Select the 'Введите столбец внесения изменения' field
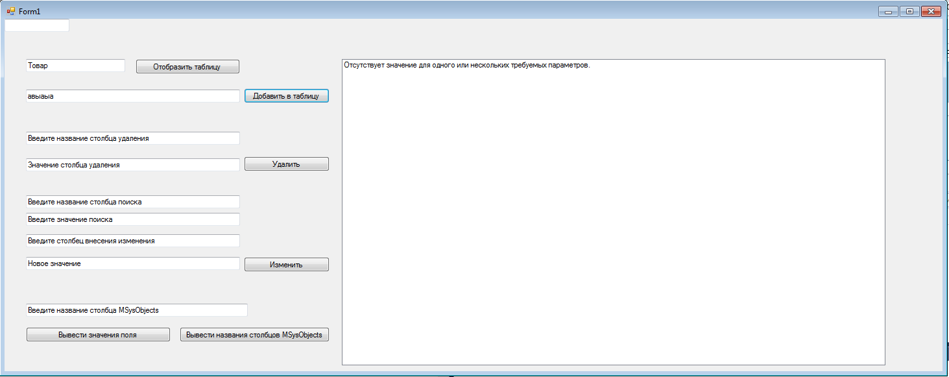 point(133,241)
